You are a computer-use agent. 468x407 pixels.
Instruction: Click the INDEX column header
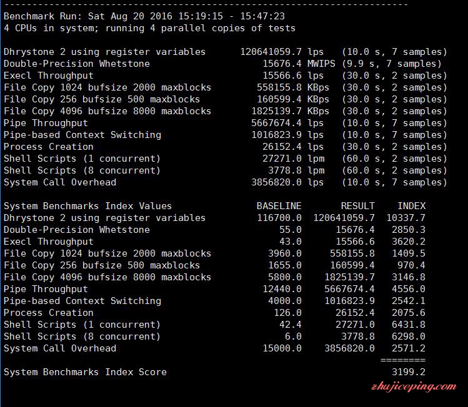click(x=411, y=206)
